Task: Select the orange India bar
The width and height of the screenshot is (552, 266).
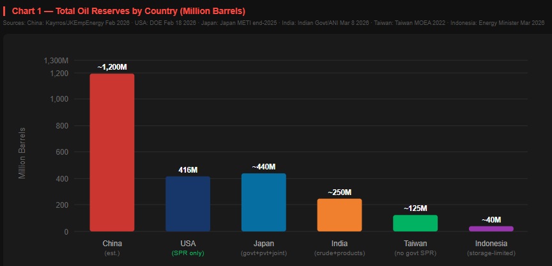Action: point(339,215)
